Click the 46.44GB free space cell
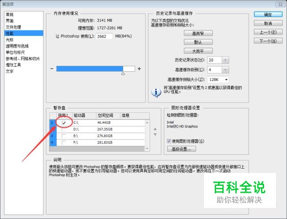The image size is (287, 219). pos(104,123)
